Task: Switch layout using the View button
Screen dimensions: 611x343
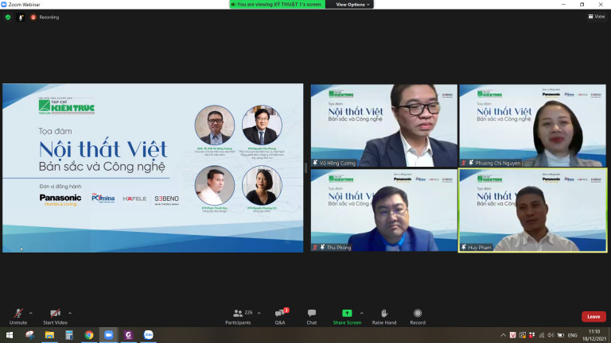Action: (x=597, y=16)
